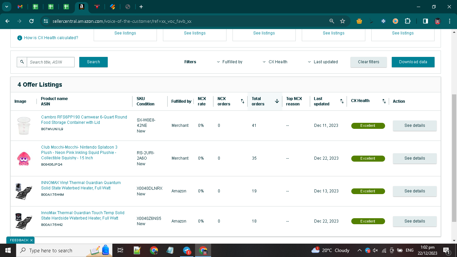Screen dimensions: 457x257
Task: Open the Chrome profile avatar
Action: tap(437, 21)
